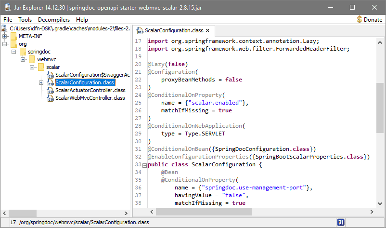Click the ScalarActuatorController.class file icon

click(x=50, y=90)
